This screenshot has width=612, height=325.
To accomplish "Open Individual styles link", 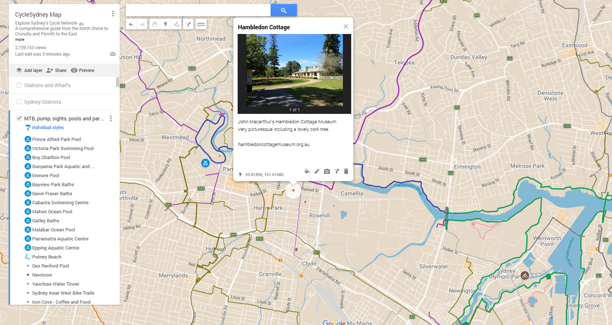I will point(48,128).
